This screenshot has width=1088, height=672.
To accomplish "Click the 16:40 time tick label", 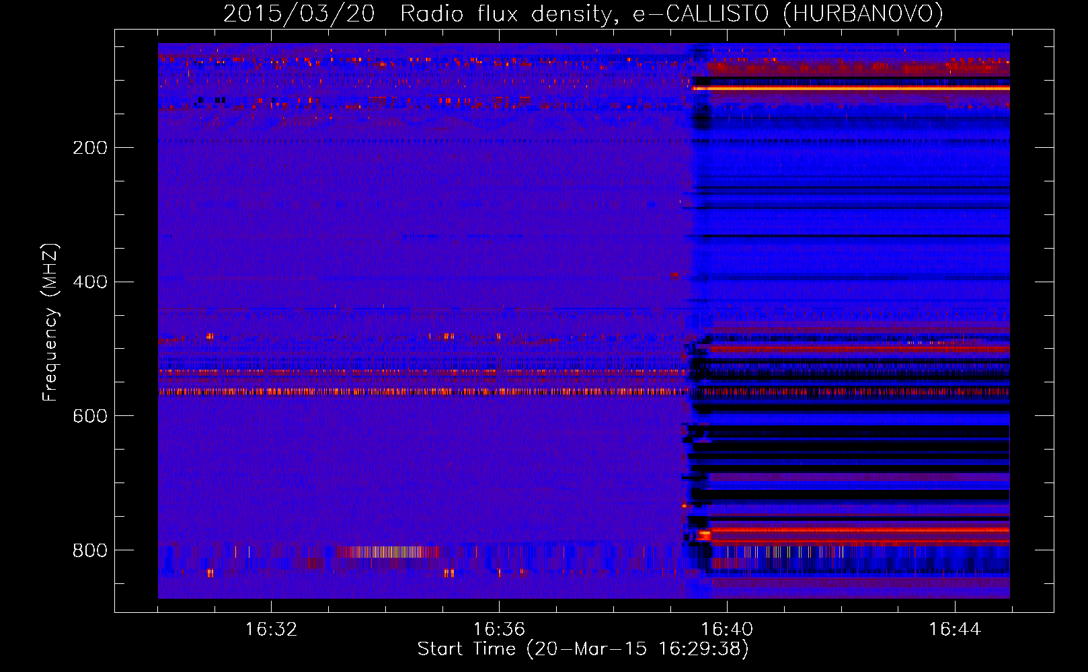I will point(727,630).
